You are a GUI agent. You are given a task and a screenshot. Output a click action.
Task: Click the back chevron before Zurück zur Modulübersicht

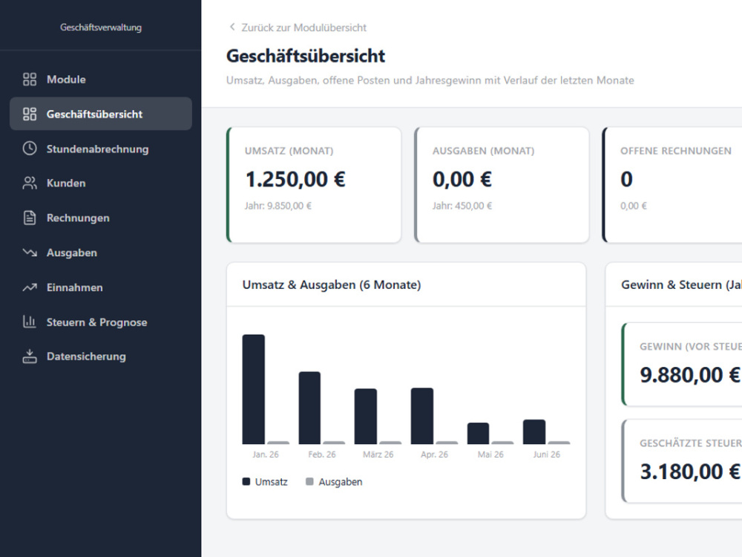232,27
